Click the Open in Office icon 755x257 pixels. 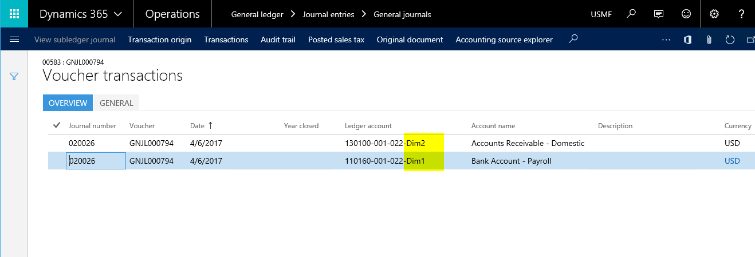click(687, 39)
